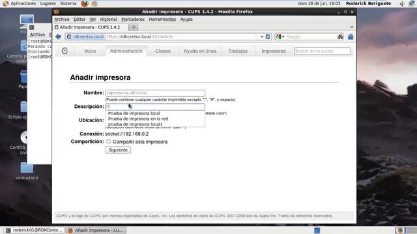
Task: Click the network icon in top panel
Action: tap(412, 4)
